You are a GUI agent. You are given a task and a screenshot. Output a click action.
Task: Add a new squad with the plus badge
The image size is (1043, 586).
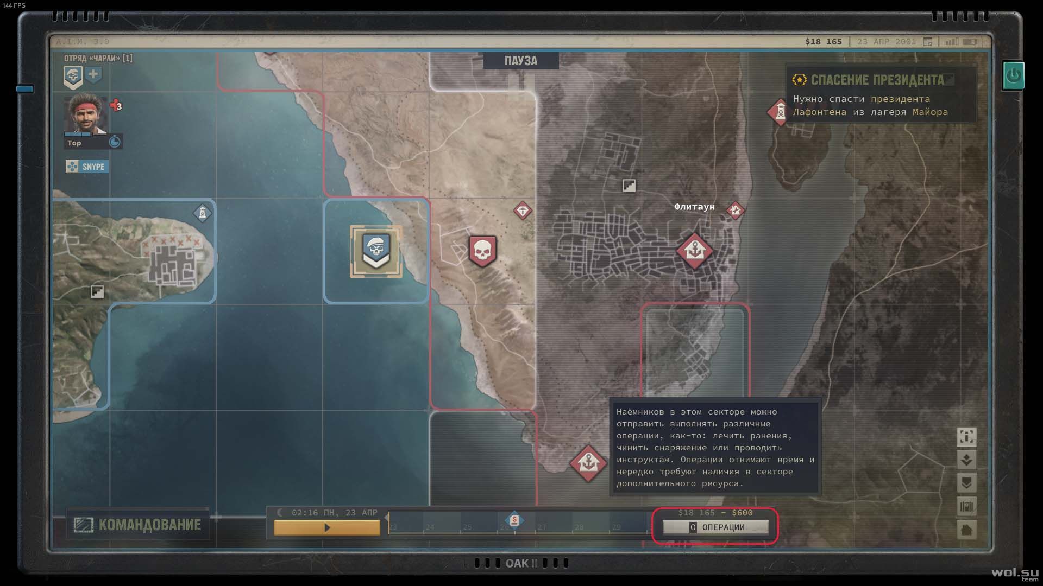93,75
